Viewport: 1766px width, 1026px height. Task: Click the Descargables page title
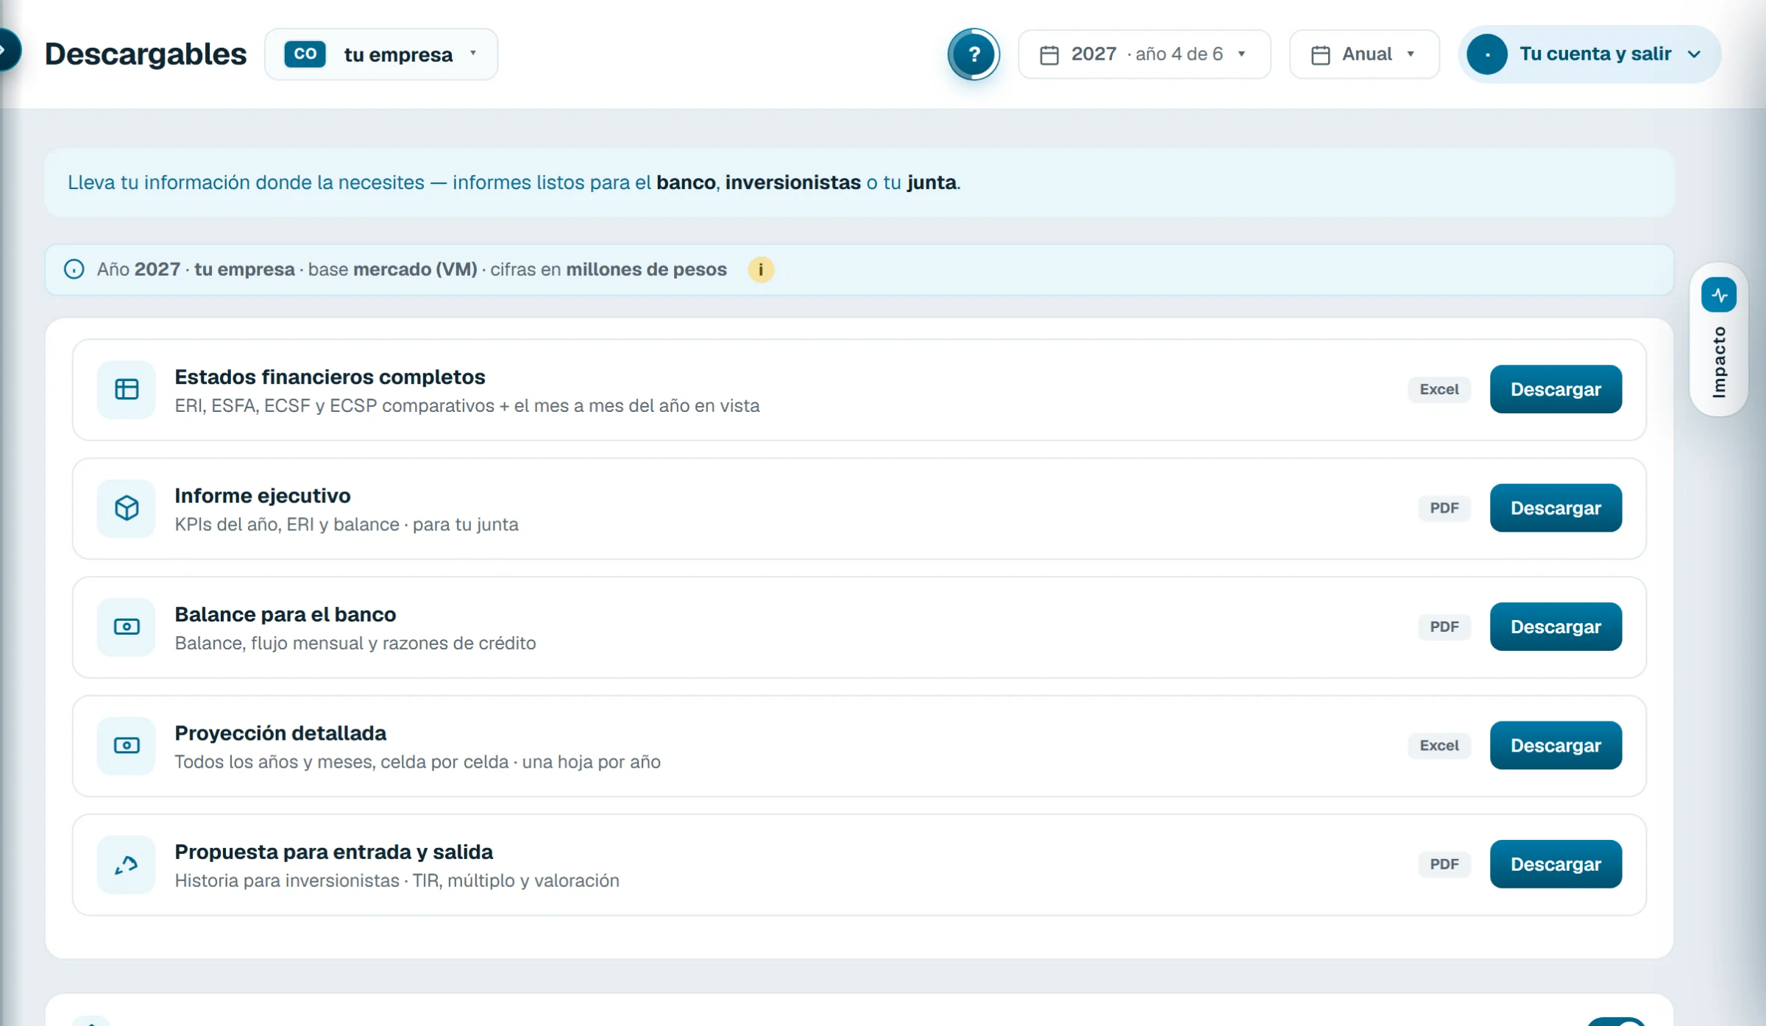146,54
